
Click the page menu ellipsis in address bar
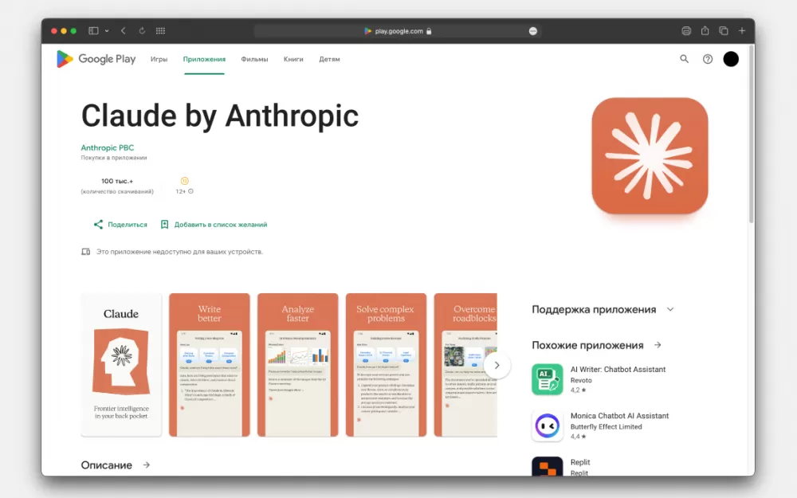[532, 31]
